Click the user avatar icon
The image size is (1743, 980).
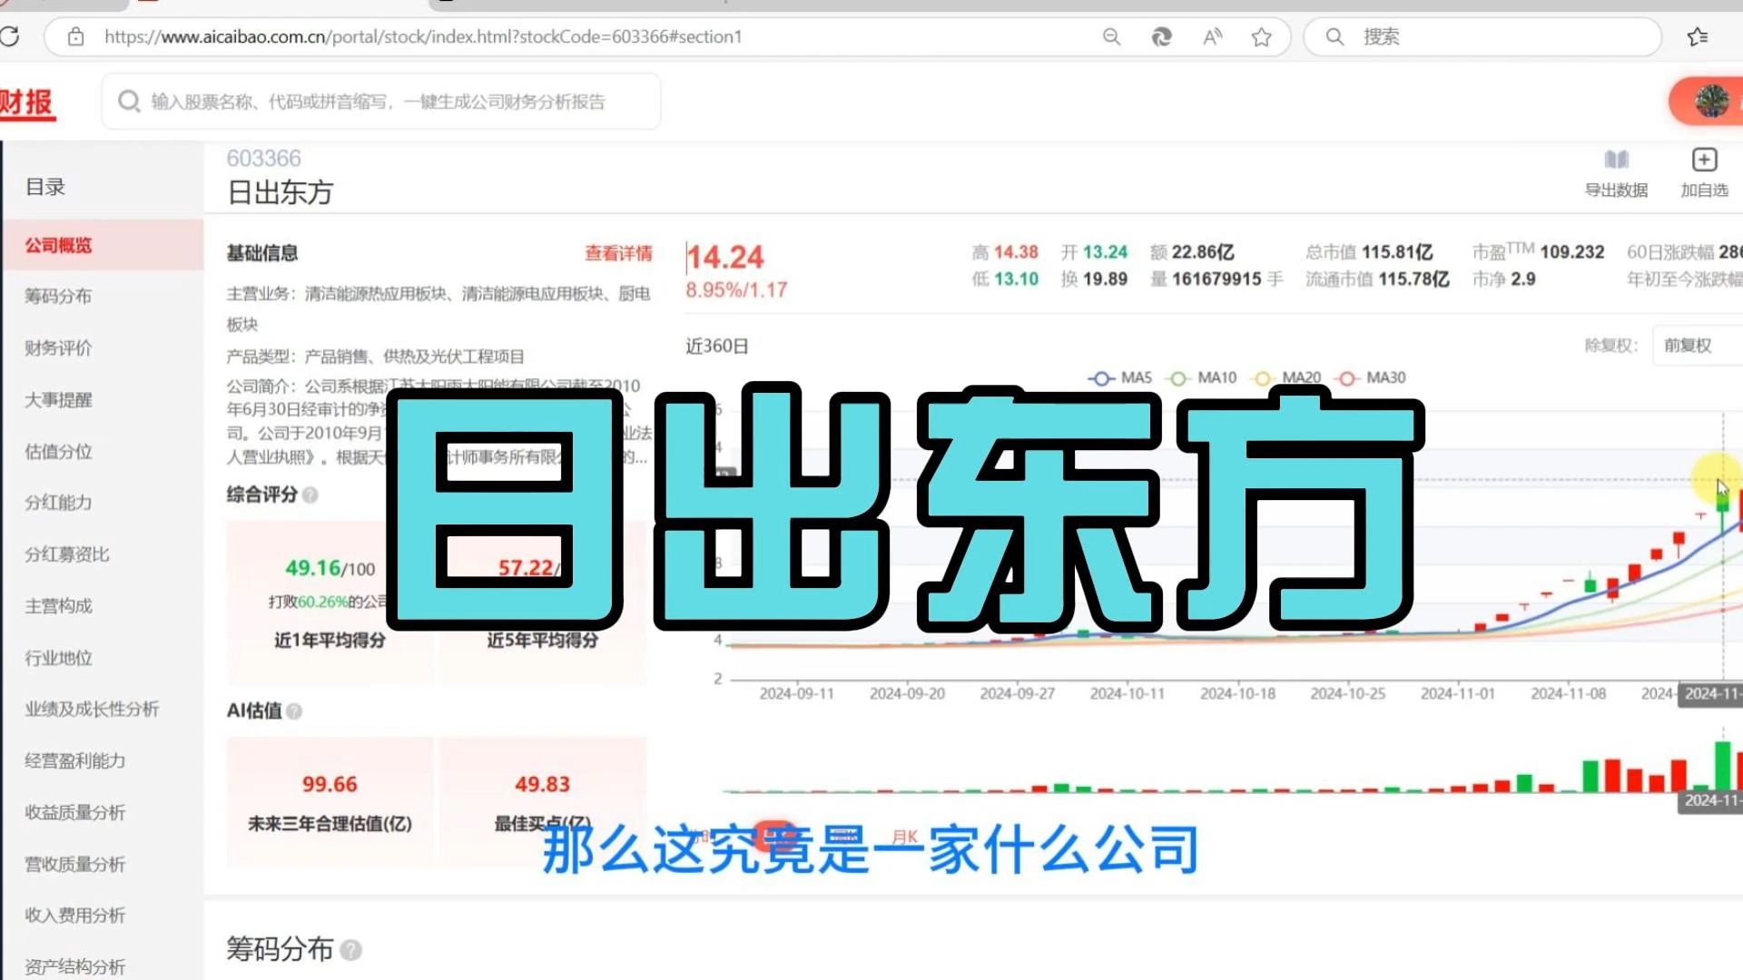1711,101
